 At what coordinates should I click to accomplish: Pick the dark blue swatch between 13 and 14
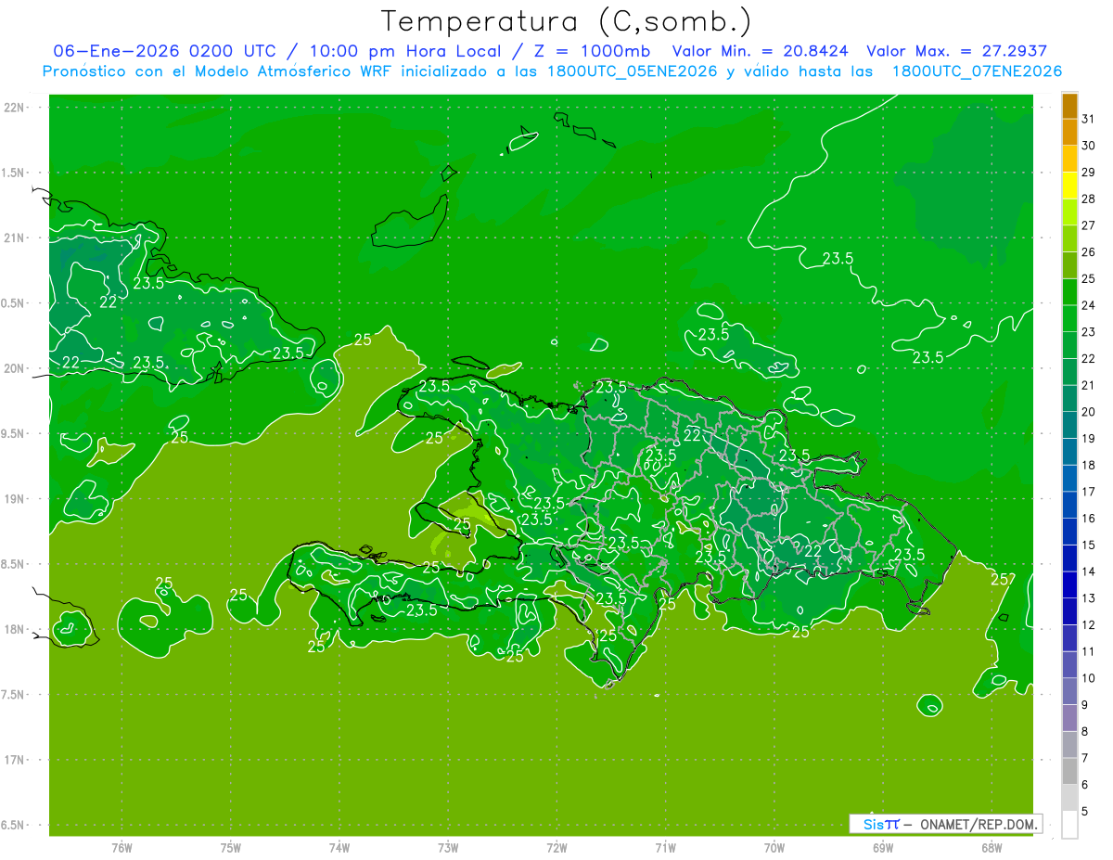(x=1069, y=585)
